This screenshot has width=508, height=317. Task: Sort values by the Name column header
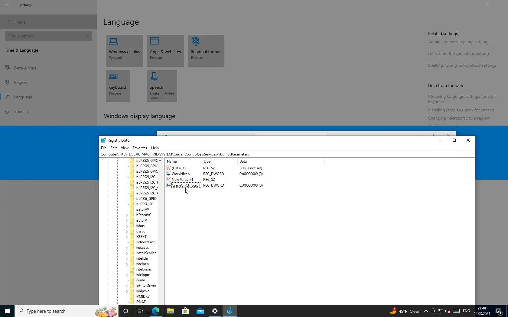183,162
